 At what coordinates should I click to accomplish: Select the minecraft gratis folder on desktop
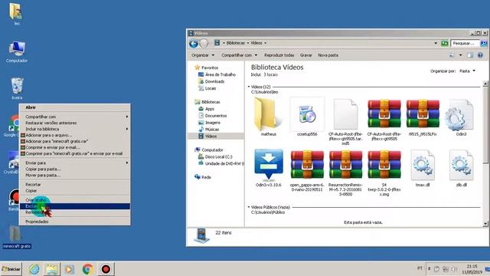17,237
